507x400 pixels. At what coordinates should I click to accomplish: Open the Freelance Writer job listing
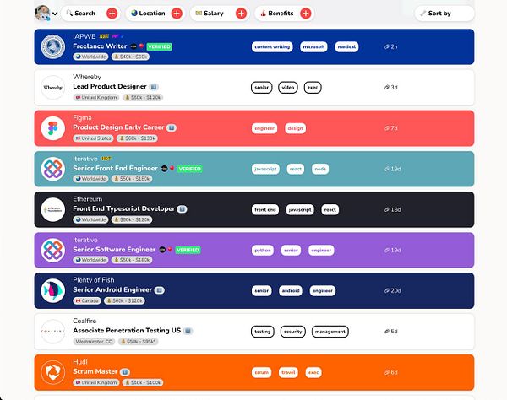click(x=100, y=46)
